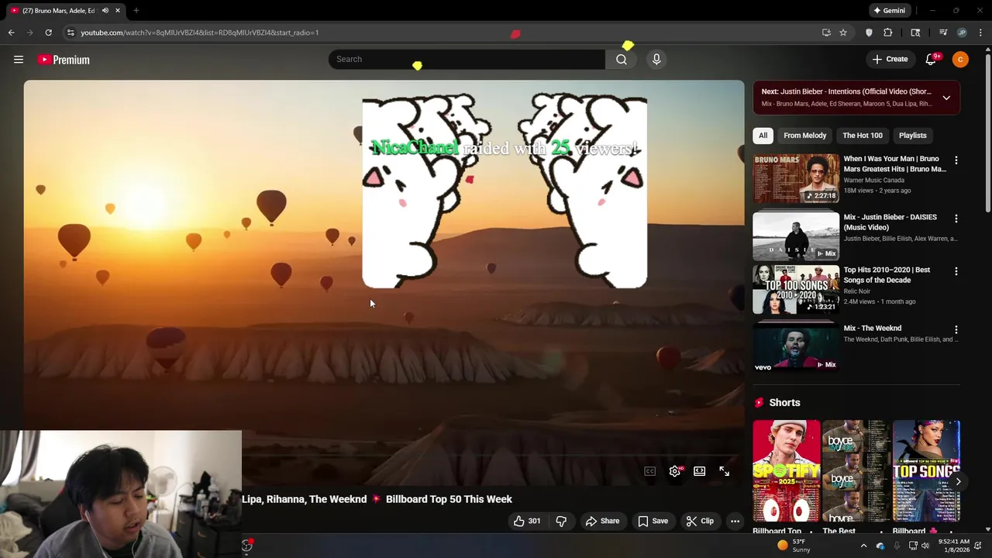Select the All filter chip
The width and height of the screenshot is (992, 558).
[763, 136]
